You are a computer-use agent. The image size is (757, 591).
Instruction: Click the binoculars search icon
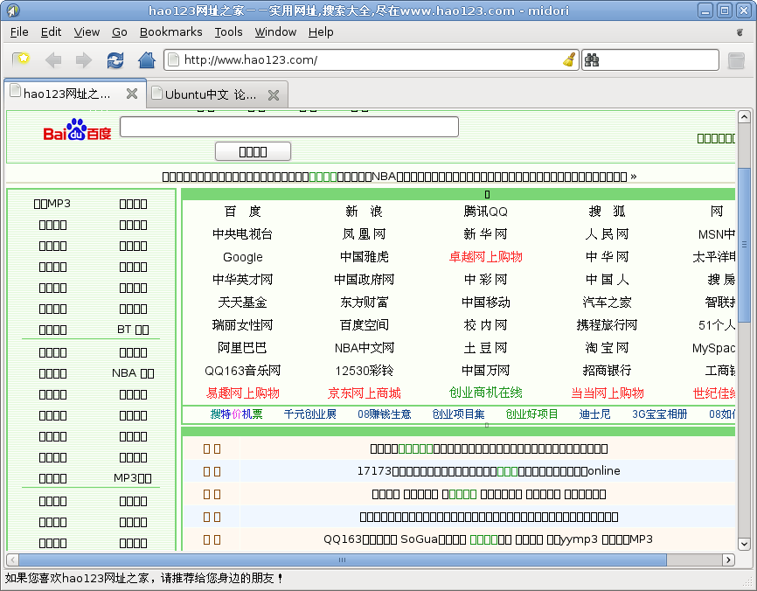(592, 59)
